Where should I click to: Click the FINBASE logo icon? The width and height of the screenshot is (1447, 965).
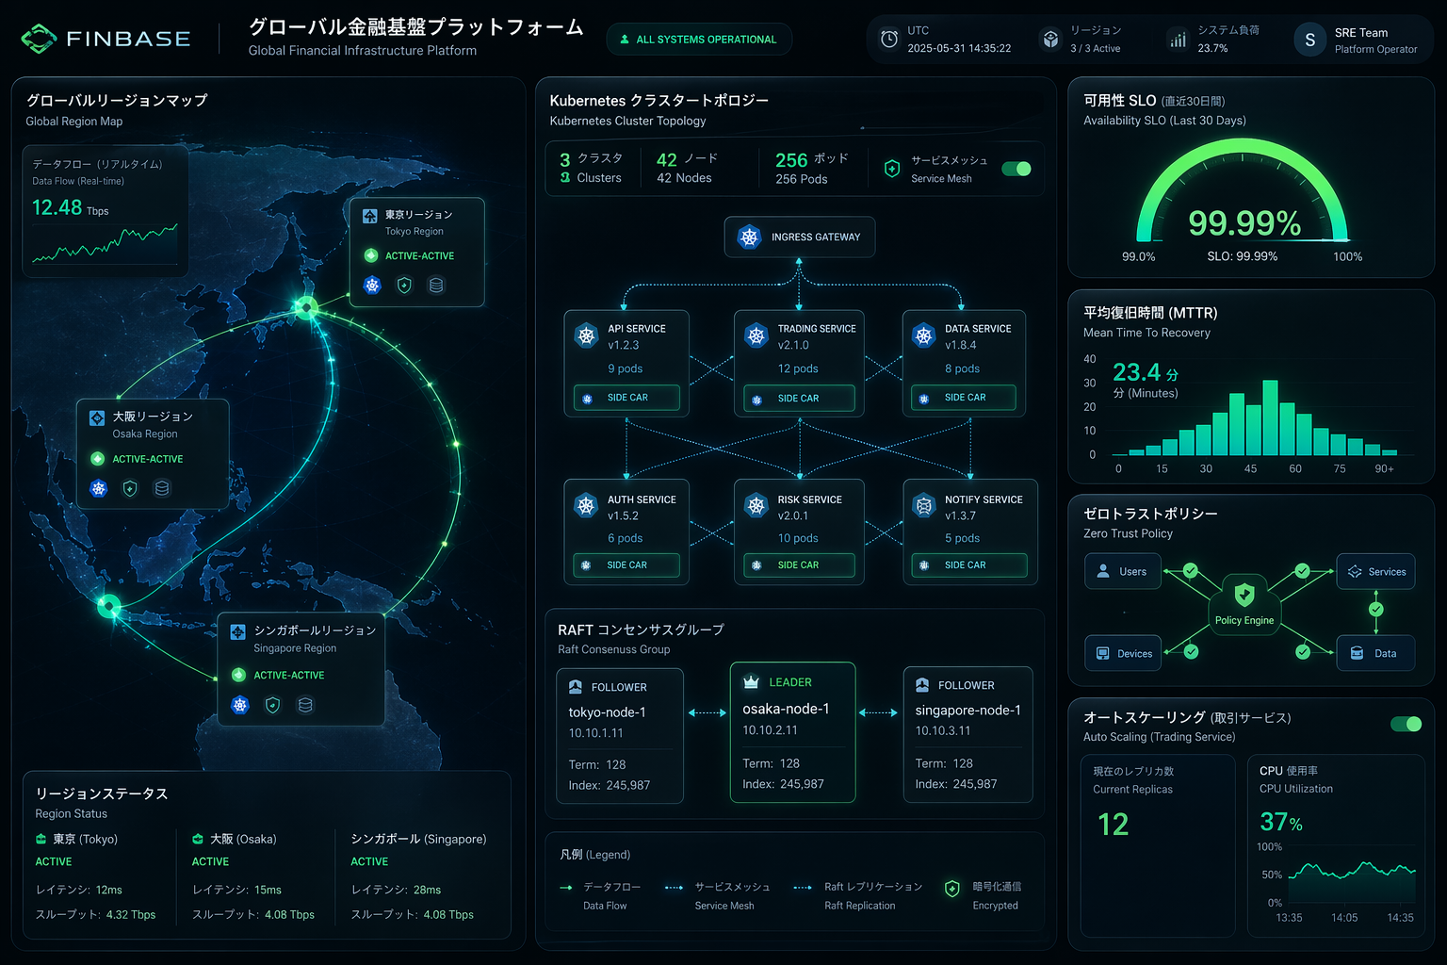tap(38, 39)
